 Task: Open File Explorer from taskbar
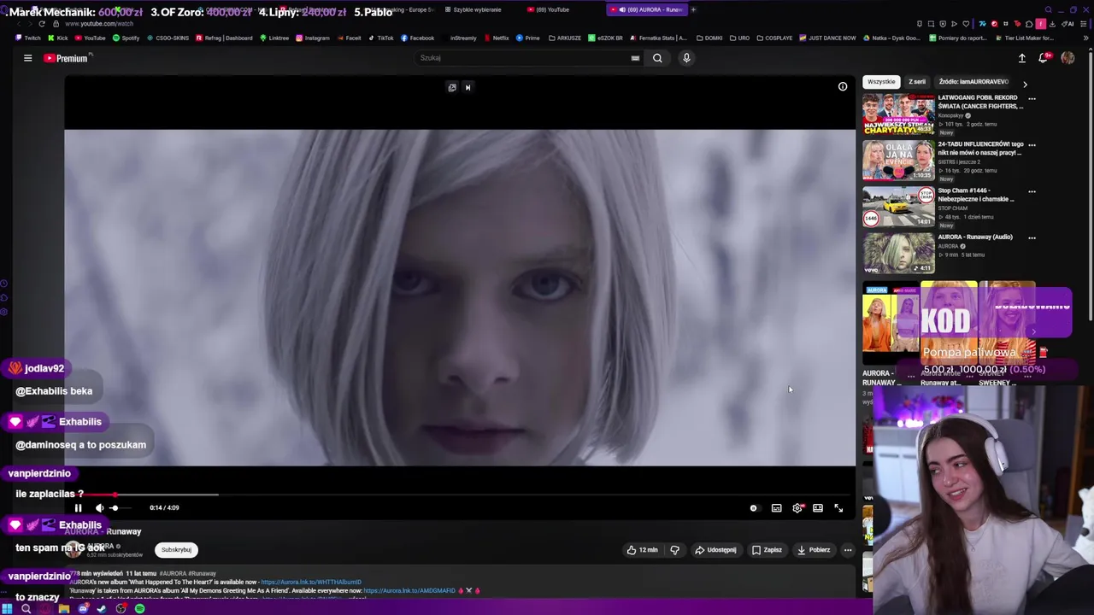pyautogui.click(x=63, y=609)
